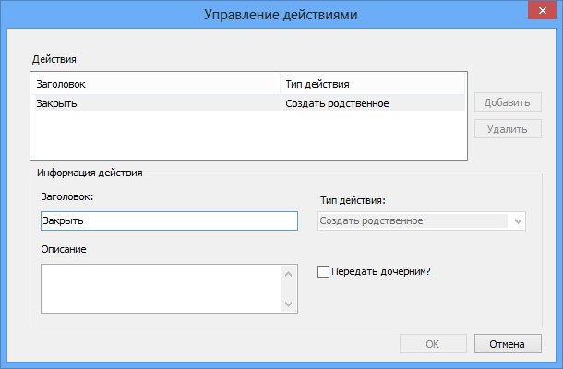This screenshot has height=369, width=563.
Task: Click the Тип действия dropdown arrow
Action: 517,221
